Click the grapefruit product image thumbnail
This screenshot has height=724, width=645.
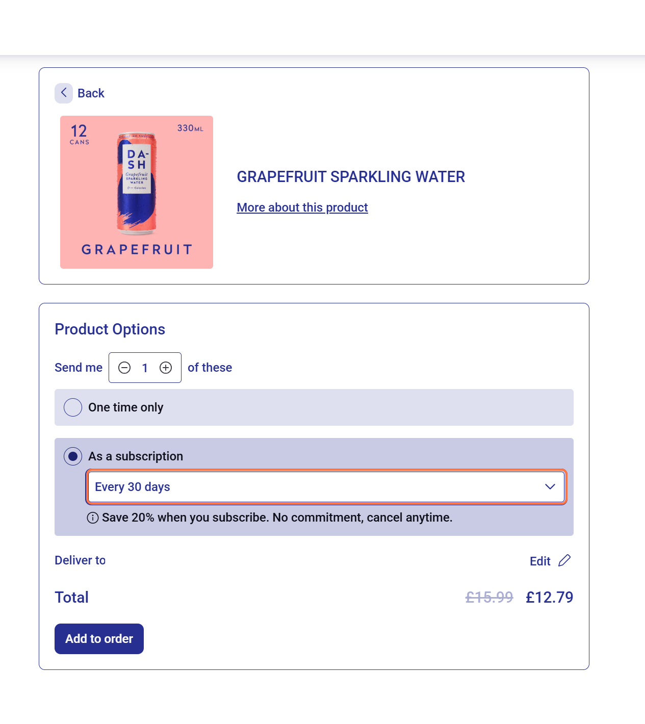coord(137,192)
